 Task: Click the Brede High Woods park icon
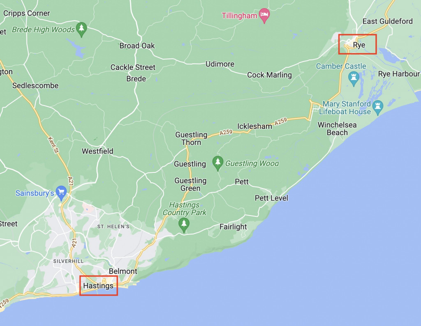pyautogui.click(x=81, y=29)
